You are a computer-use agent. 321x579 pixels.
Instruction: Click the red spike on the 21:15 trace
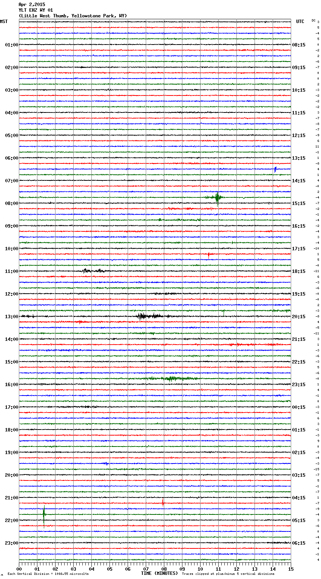(x=163, y=502)
